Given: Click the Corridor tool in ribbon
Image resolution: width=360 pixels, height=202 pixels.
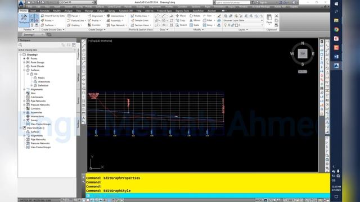Looking at the screenshot, I should [94, 25].
